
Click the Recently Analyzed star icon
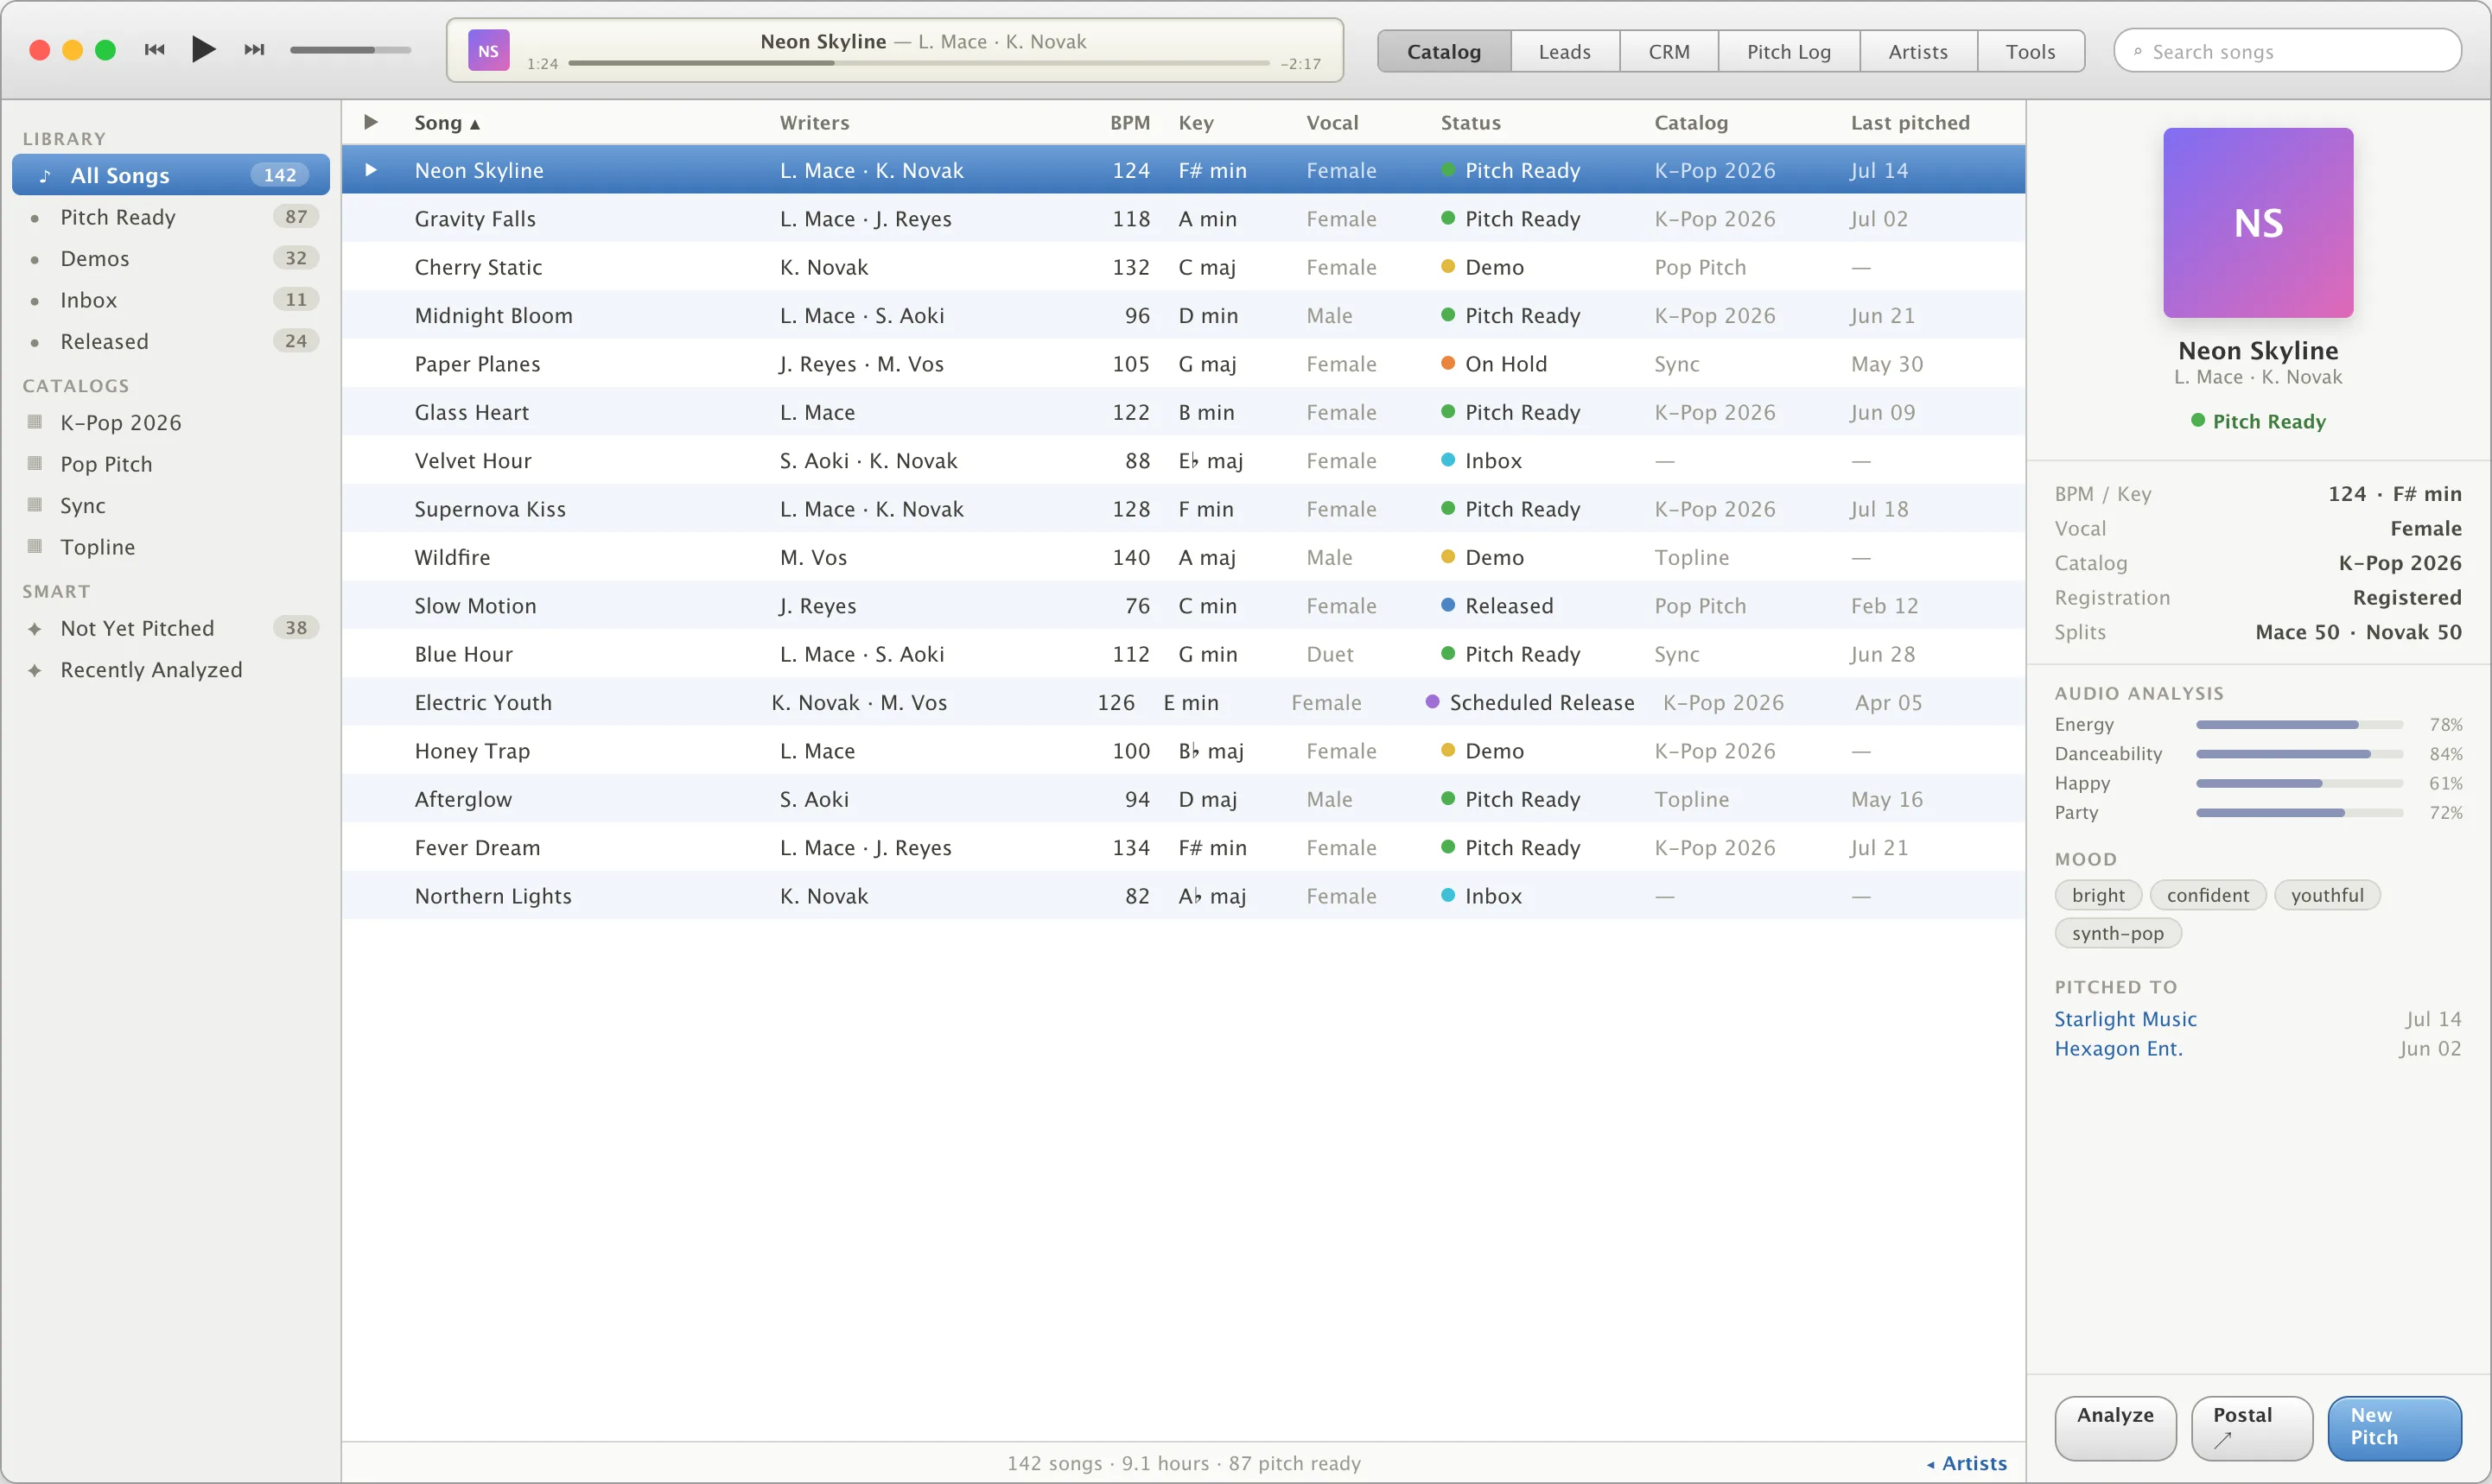click(x=35, y=670)
